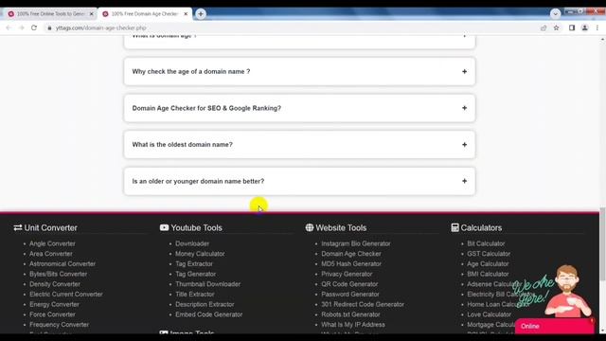The width and height of the screenshot is (606, 341).
Task: Open the Love Calculator link
Action: pos(489,314)
